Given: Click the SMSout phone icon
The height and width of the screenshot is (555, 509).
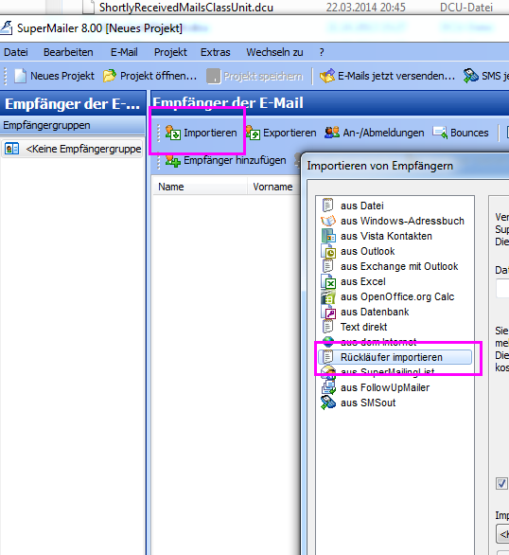Looking at the screenshot, I should 328,403.
